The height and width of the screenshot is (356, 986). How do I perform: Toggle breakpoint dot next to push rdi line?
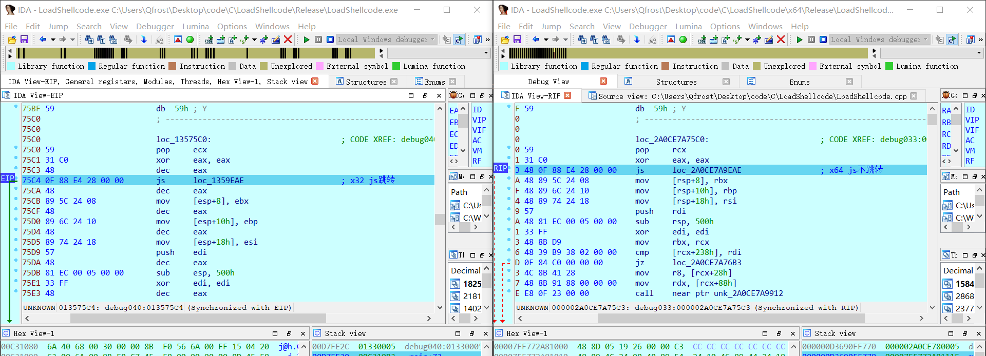(509, 211)
